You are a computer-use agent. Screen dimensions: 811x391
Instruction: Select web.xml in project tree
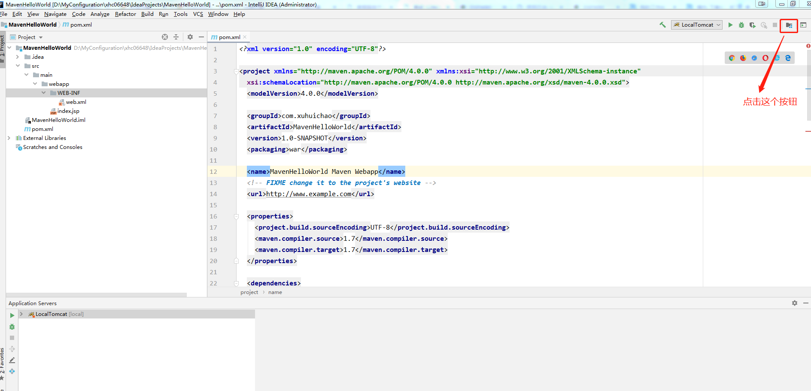pyautogui.click(x=76, y=102)
